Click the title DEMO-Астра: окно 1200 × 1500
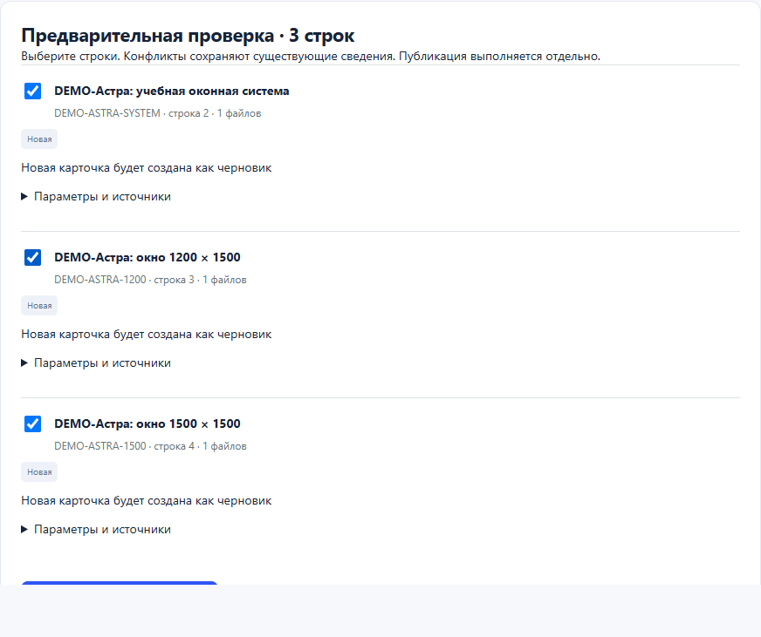Viewport: 761px width, 637px height. click(147, 257)
